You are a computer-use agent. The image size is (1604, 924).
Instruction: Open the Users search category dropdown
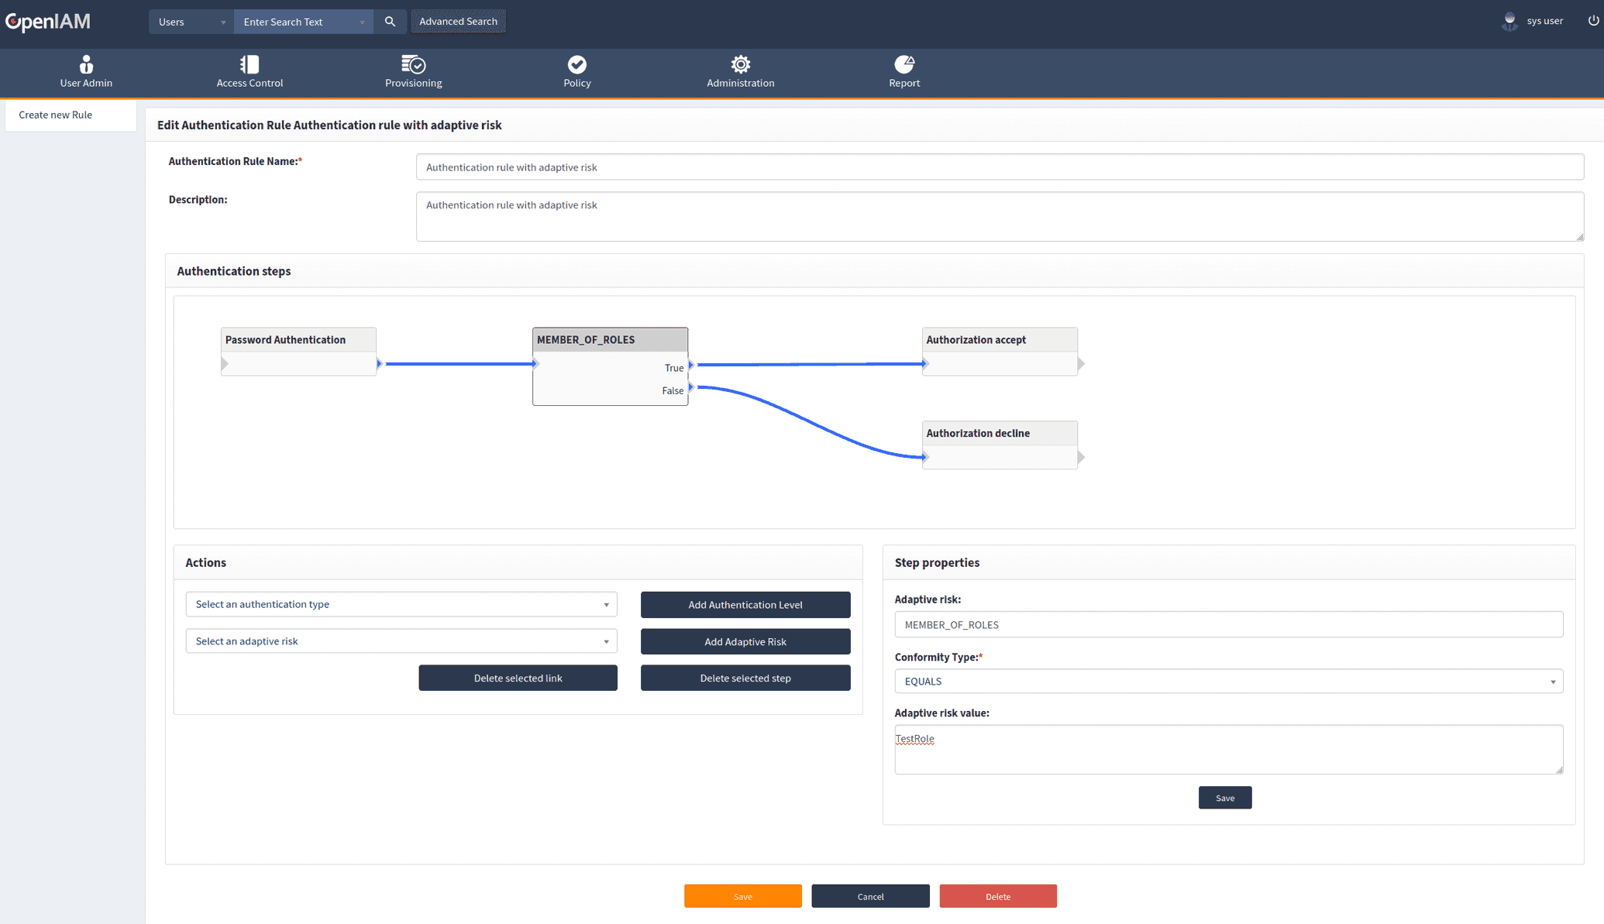[x=190, y=21]
